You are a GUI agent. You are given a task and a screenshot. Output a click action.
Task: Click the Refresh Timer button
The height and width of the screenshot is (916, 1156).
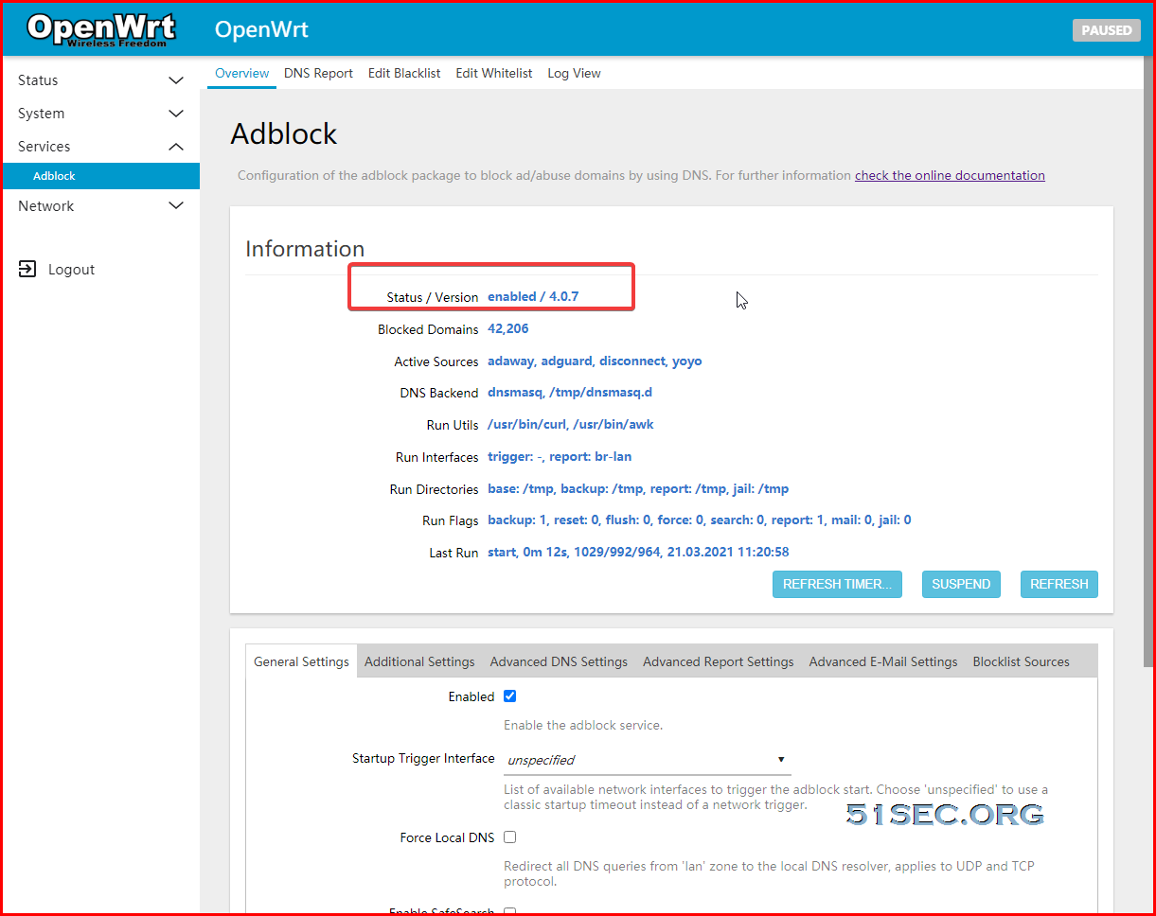coord(837,584)
